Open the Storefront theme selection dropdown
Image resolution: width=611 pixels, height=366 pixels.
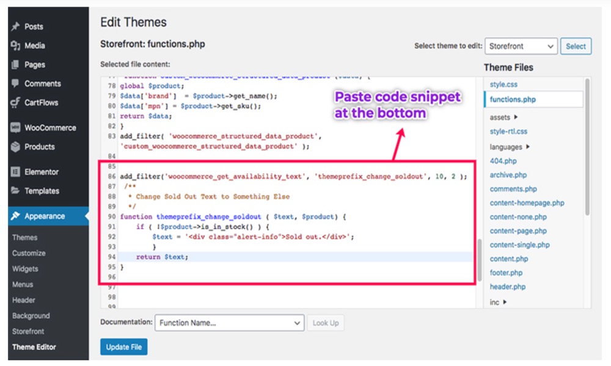(x=521, y=46)
